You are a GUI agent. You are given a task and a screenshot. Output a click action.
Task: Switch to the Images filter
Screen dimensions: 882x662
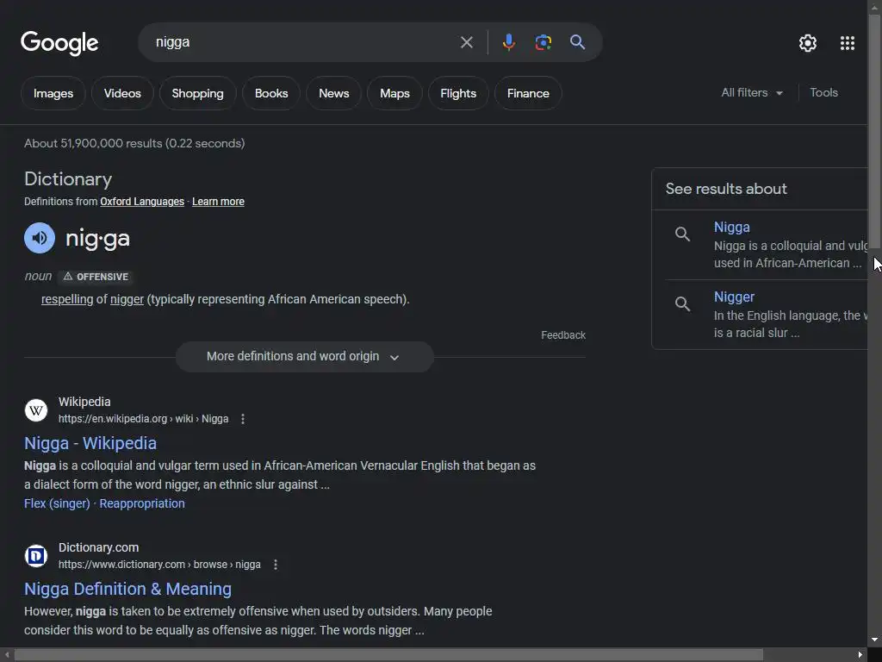click(x=53, y=93)
